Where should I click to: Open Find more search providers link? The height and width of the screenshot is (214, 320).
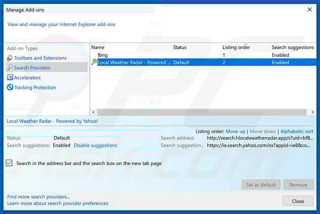coord(38,197)
